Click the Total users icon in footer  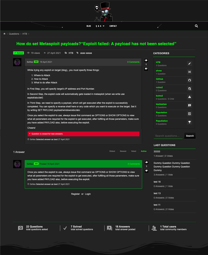click(x=154, y=228)
